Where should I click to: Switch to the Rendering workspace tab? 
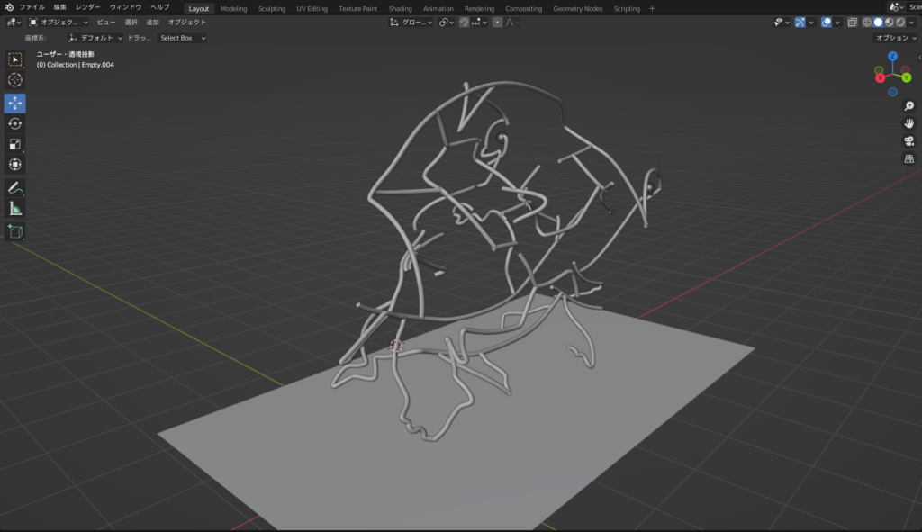click(x=479, y=9)
